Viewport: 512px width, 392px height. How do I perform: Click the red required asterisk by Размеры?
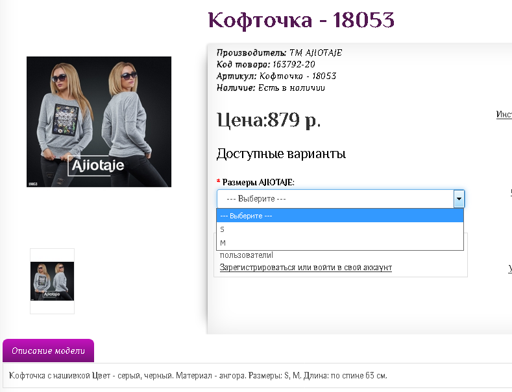pyautogui.click(x=219, y=181)
